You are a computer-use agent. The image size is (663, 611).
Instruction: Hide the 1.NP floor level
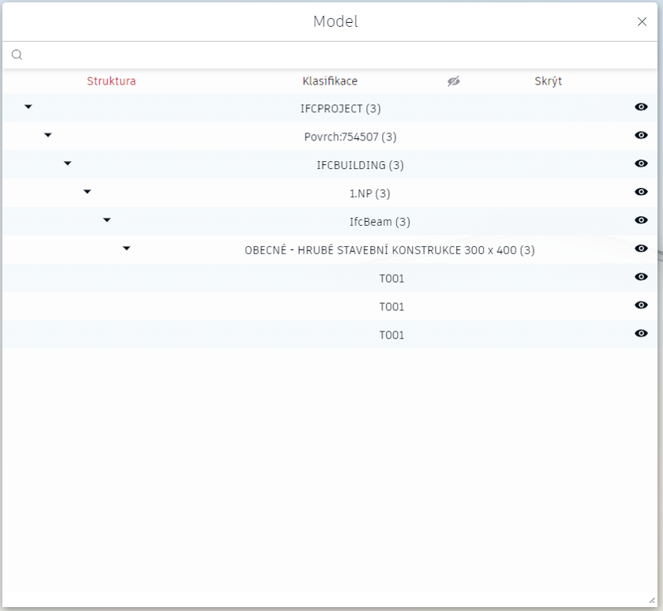(641, 193)
